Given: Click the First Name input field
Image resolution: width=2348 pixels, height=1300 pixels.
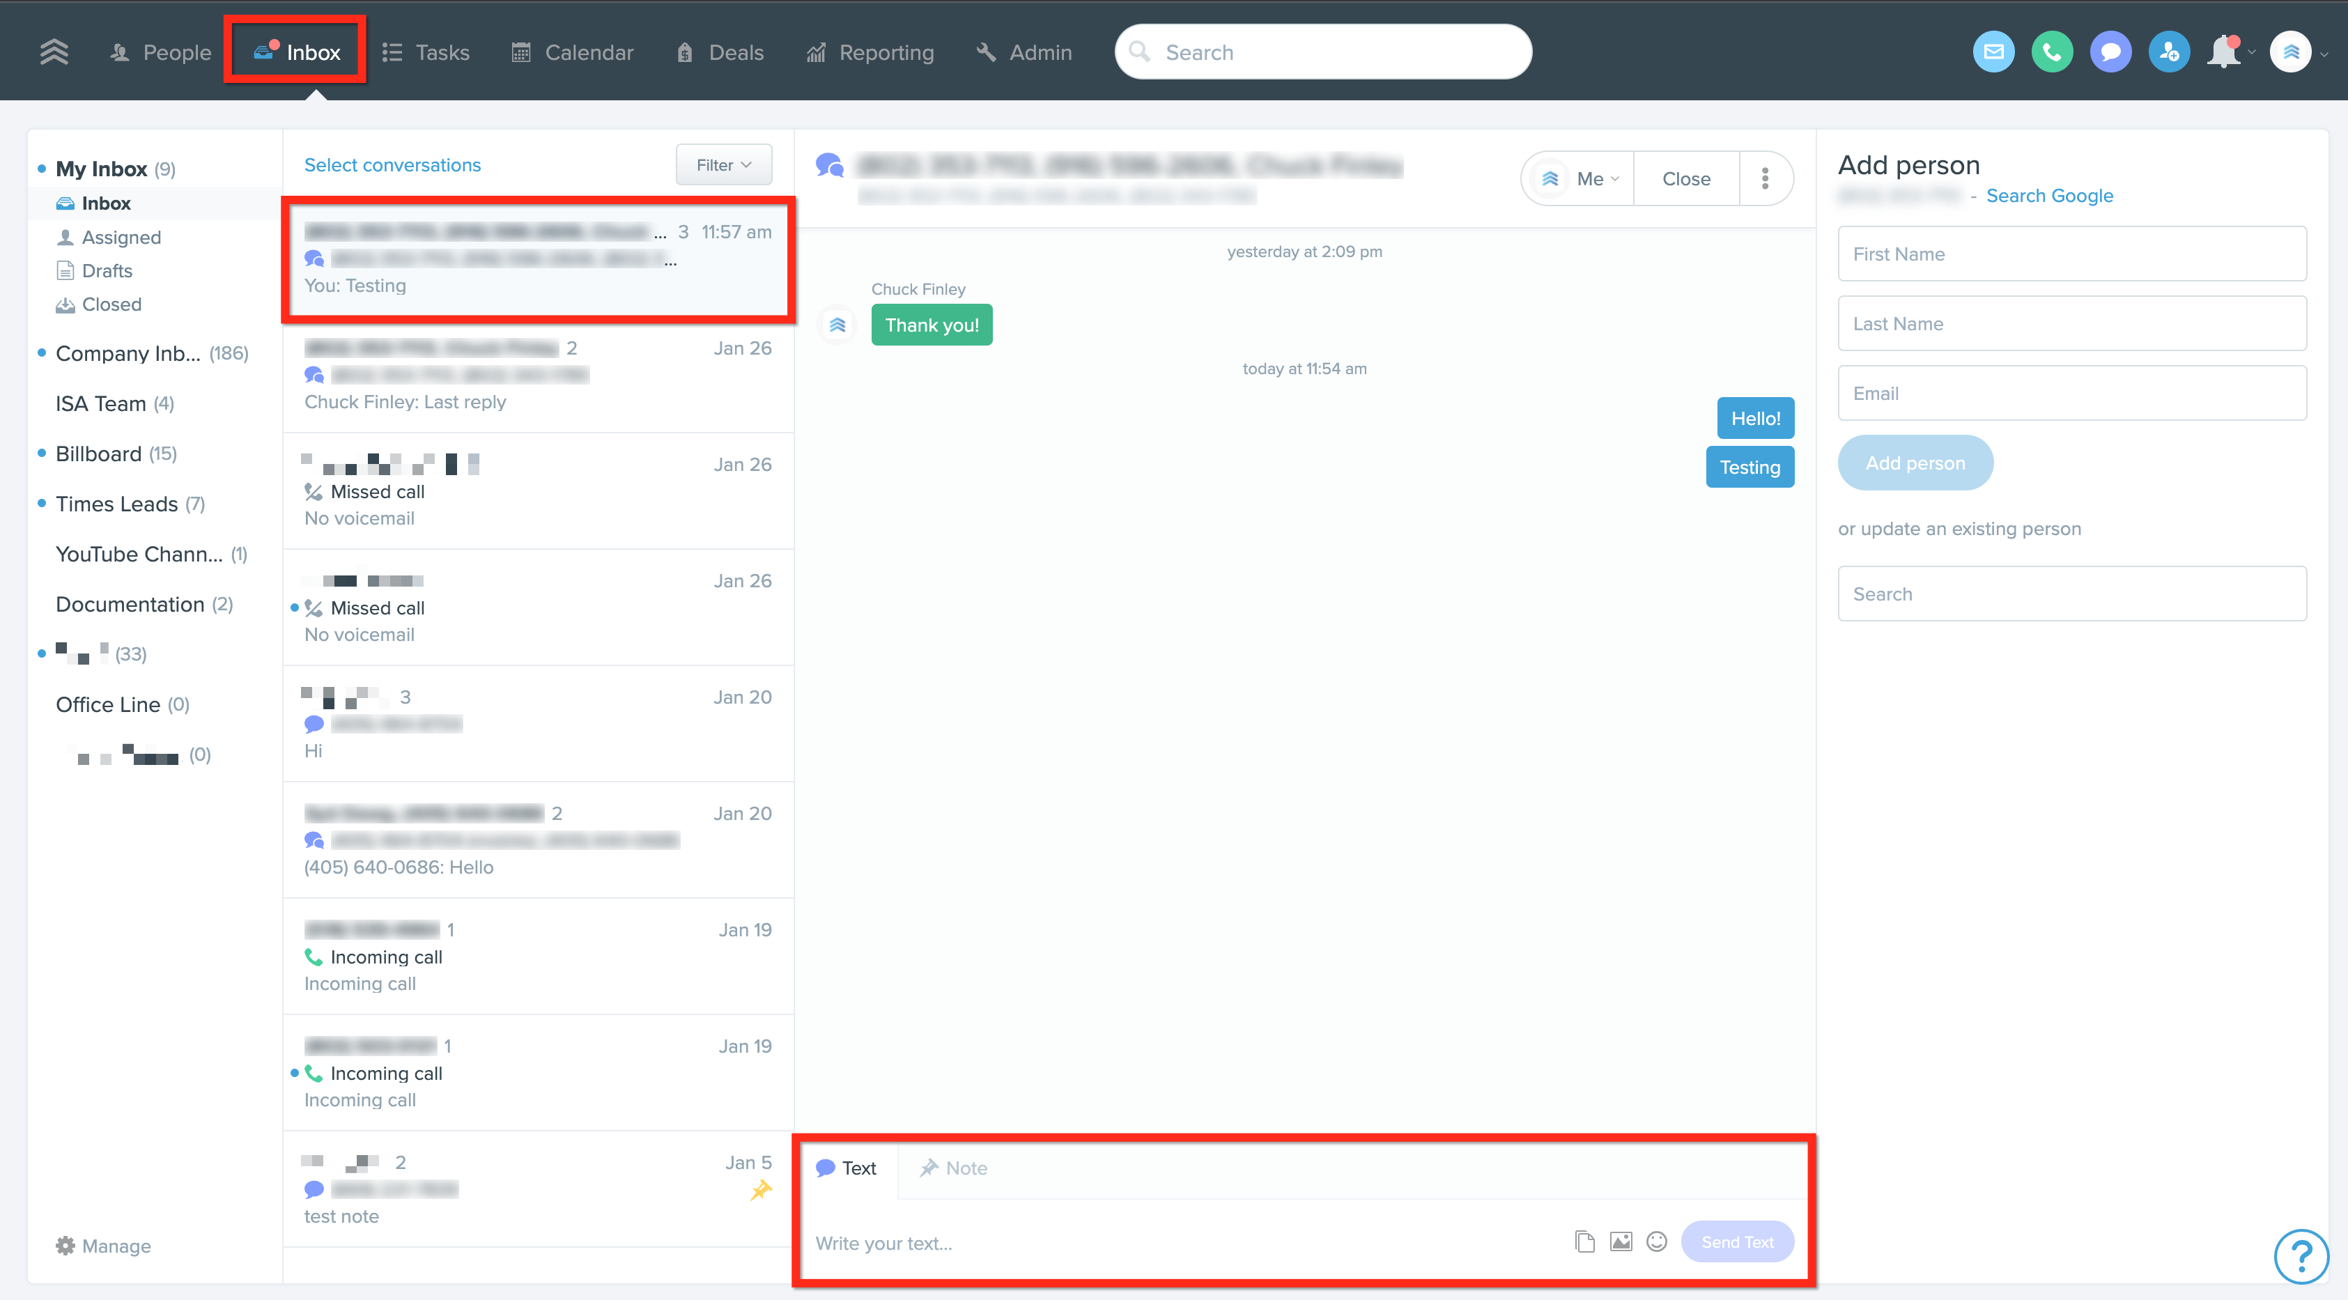Looking at the screenshot, I should tap(2071, 254).
